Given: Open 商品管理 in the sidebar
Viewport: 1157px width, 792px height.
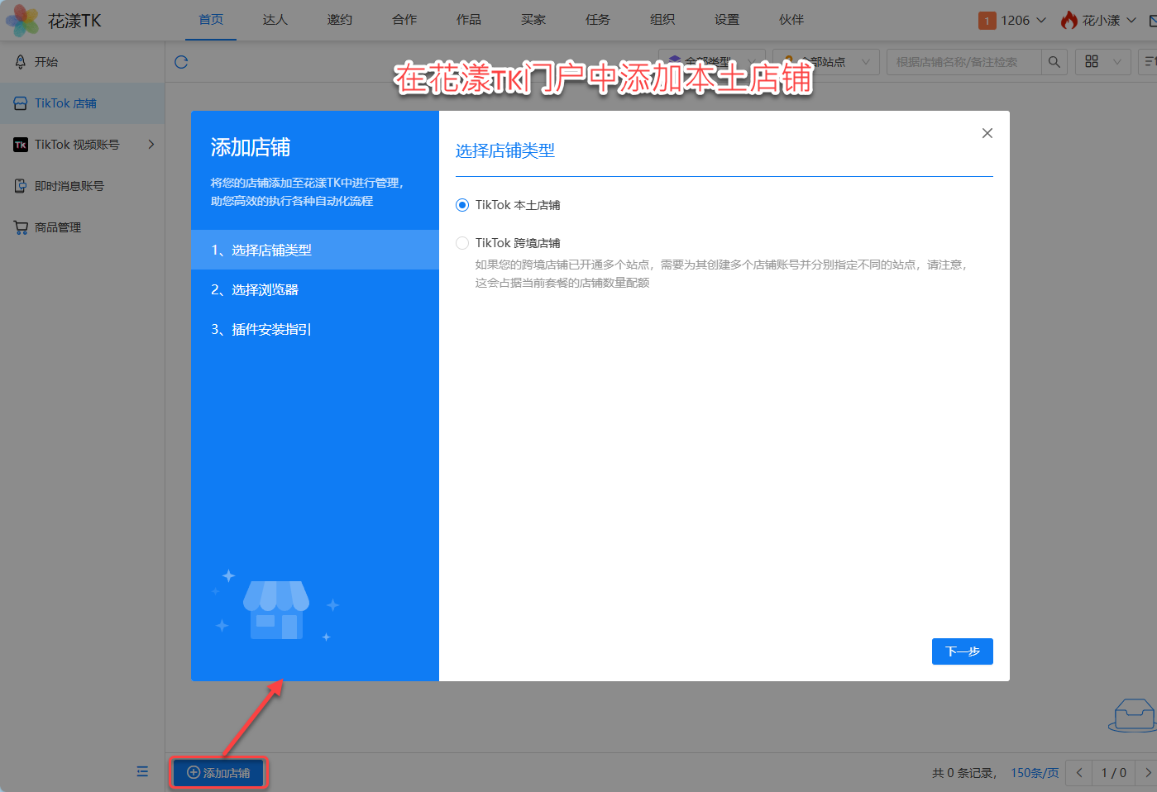Looking at the screenshot, I should [83, 227].
